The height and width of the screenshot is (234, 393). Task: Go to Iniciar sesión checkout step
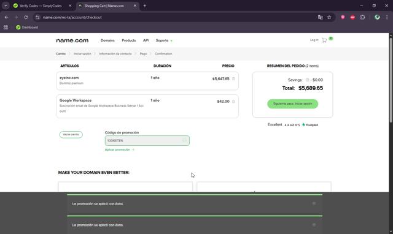(x=82, y=54)
